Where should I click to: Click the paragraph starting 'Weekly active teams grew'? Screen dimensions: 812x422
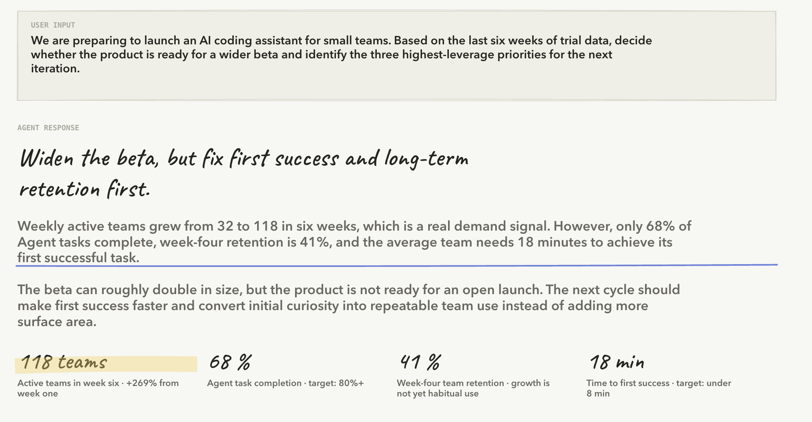tap(354, 242)
